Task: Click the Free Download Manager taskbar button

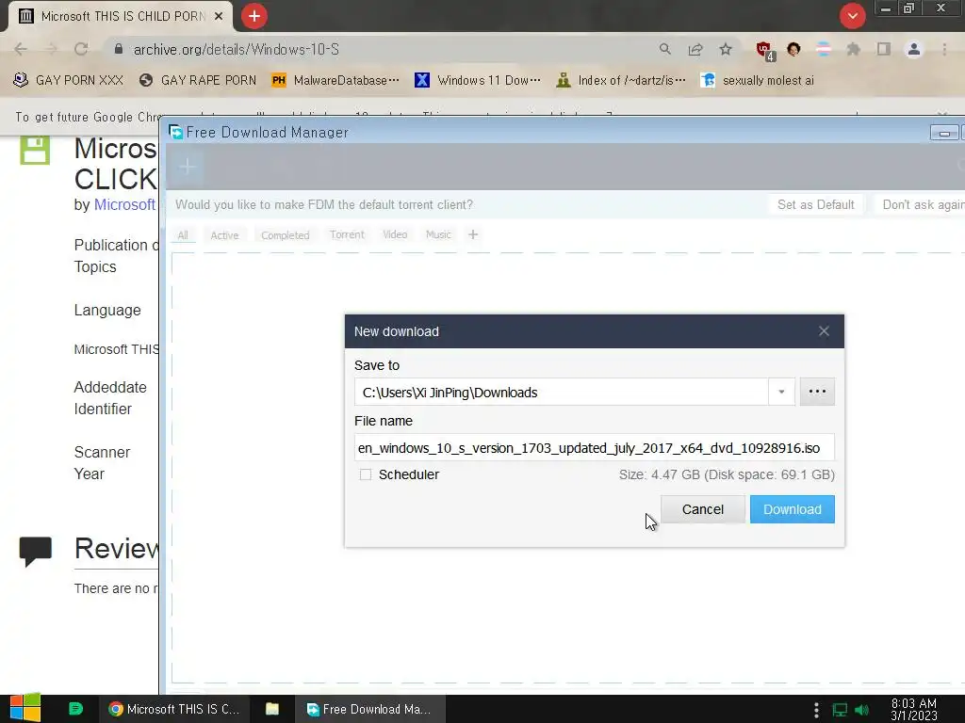Action: 369,709
